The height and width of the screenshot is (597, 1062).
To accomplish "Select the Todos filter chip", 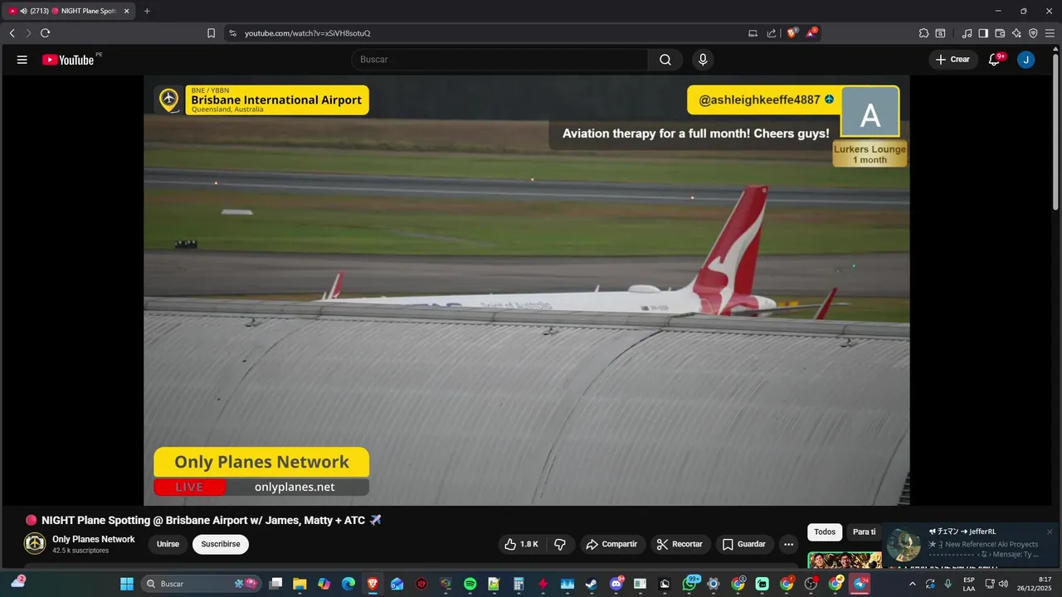I will (x=825, y=531).
